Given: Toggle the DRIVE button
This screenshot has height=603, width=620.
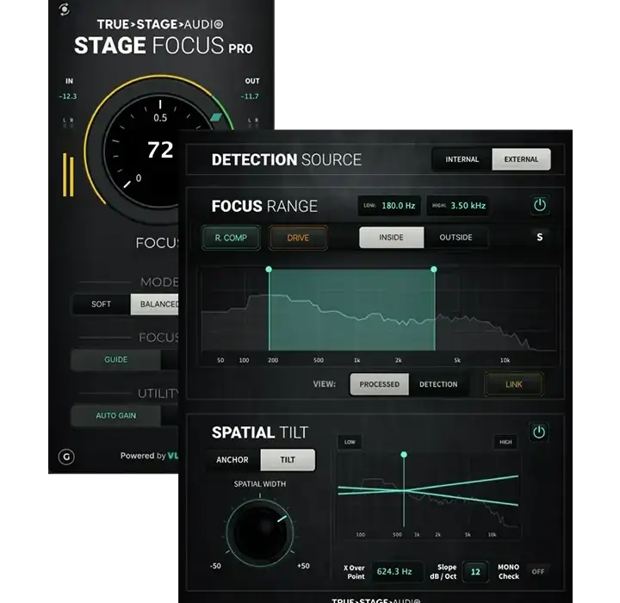Looking at the screenshot, I should 298,238.
